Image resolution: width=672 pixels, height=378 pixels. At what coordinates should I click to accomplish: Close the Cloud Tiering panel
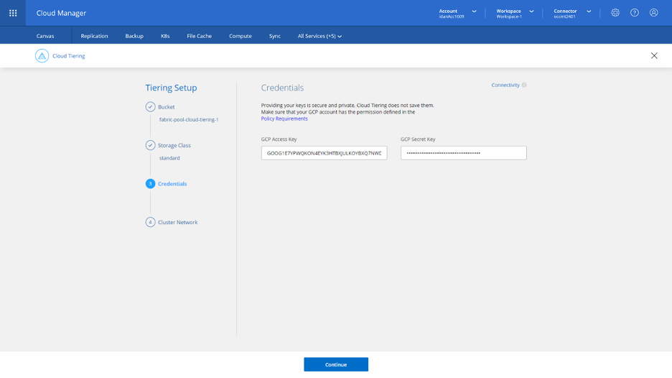pyautogui.click(x=654, y=56)
